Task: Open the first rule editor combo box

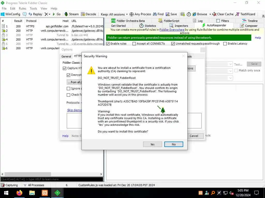Action: pos(219,64)
